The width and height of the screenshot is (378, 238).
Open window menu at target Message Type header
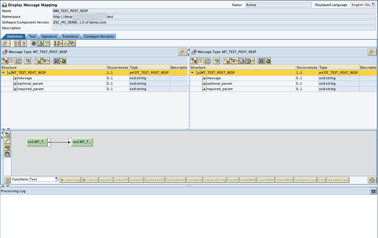[372, 52]
